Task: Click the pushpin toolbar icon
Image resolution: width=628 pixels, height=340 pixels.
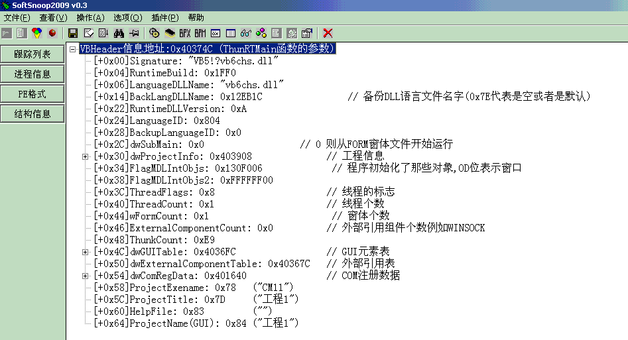Action: 134,33
